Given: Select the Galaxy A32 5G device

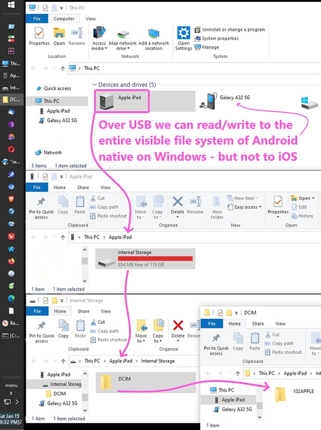Looking at the screenshot, I should click(x=224, y=101).
